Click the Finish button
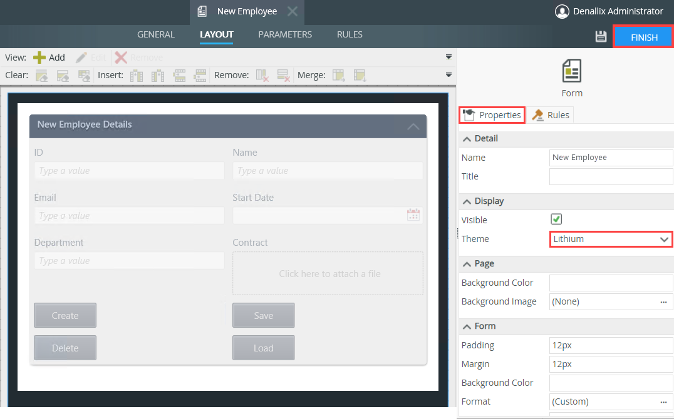 tap(643, 37)
